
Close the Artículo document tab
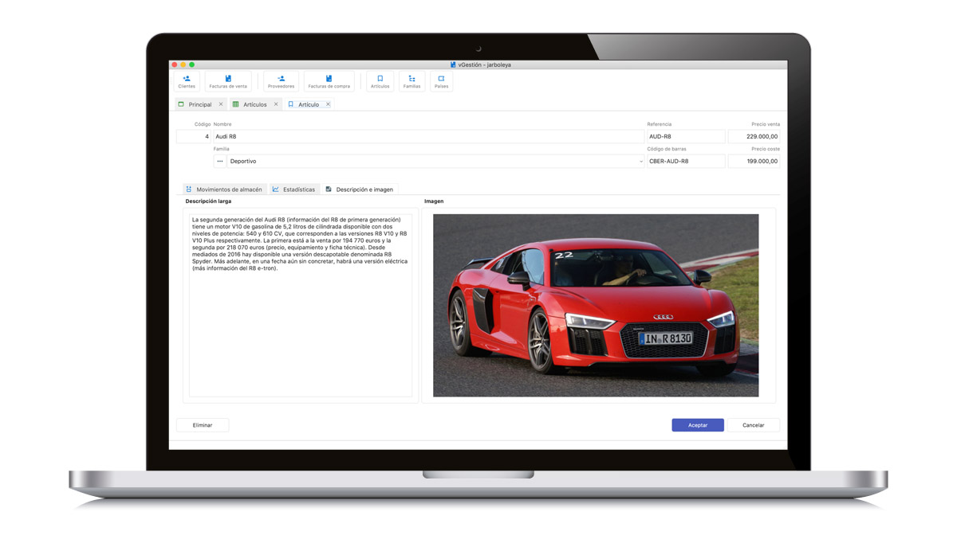tap(328, 104)
